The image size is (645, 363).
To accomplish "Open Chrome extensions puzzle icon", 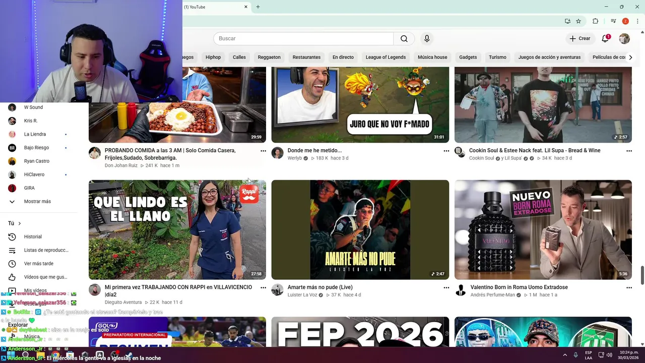I will (x=595, y=21).
